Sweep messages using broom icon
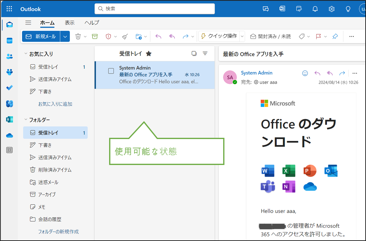The height and width of the screenshot is (241, 366). pos(125,36)
